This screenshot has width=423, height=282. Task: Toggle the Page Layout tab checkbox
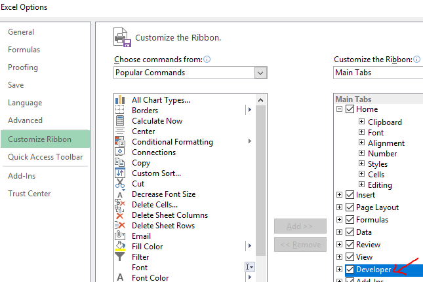coord(350,207)
